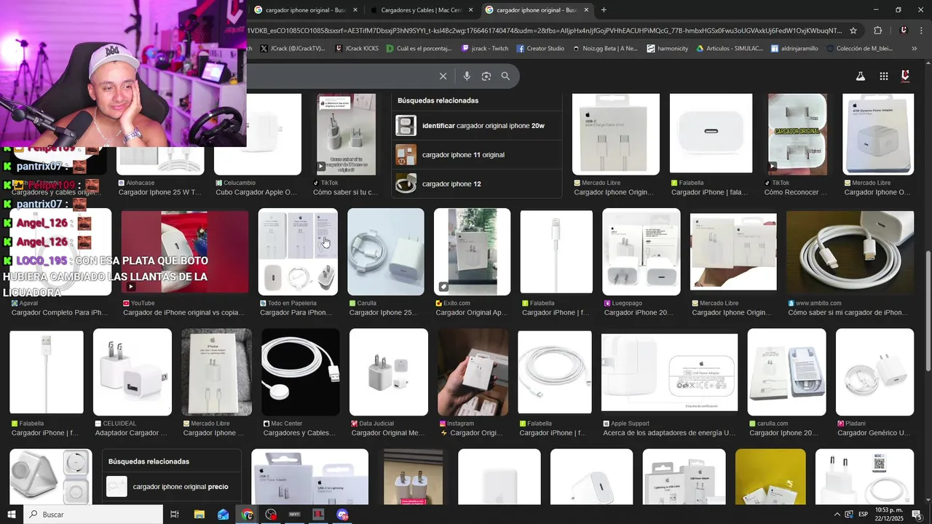This screenshot has height=524, width=932.
Task: Open CELUIDEAL Adaptador Cargador image
Action: pos(133,372)
